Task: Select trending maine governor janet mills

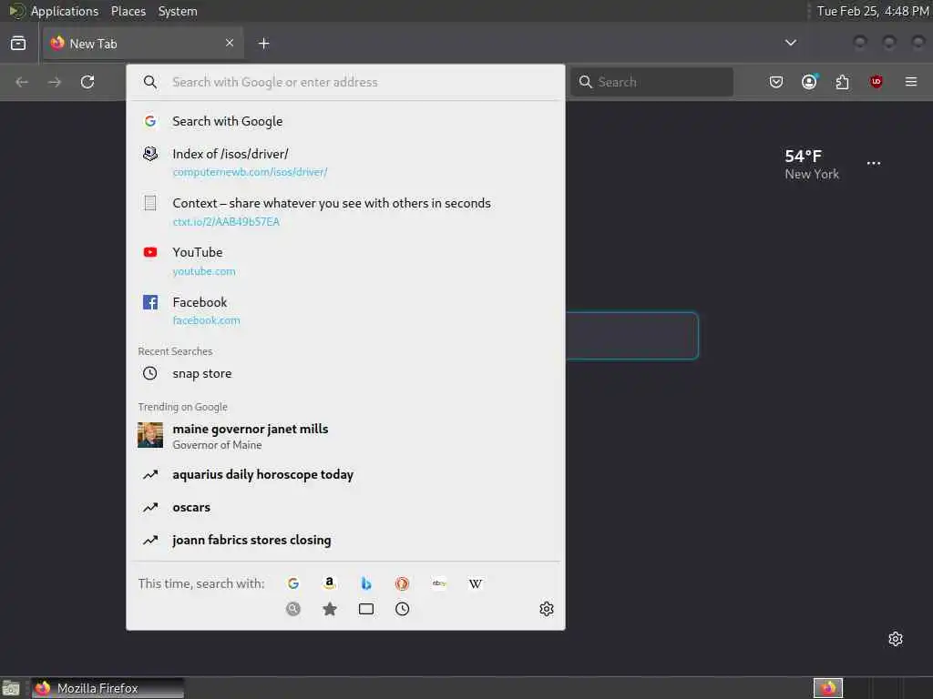Action: coord(345,436)
